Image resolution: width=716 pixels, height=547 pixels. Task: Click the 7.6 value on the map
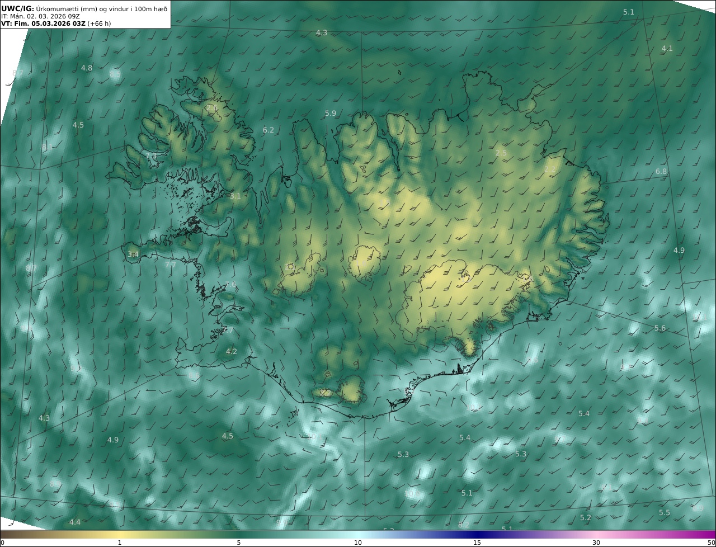click(x=230, y=285)
